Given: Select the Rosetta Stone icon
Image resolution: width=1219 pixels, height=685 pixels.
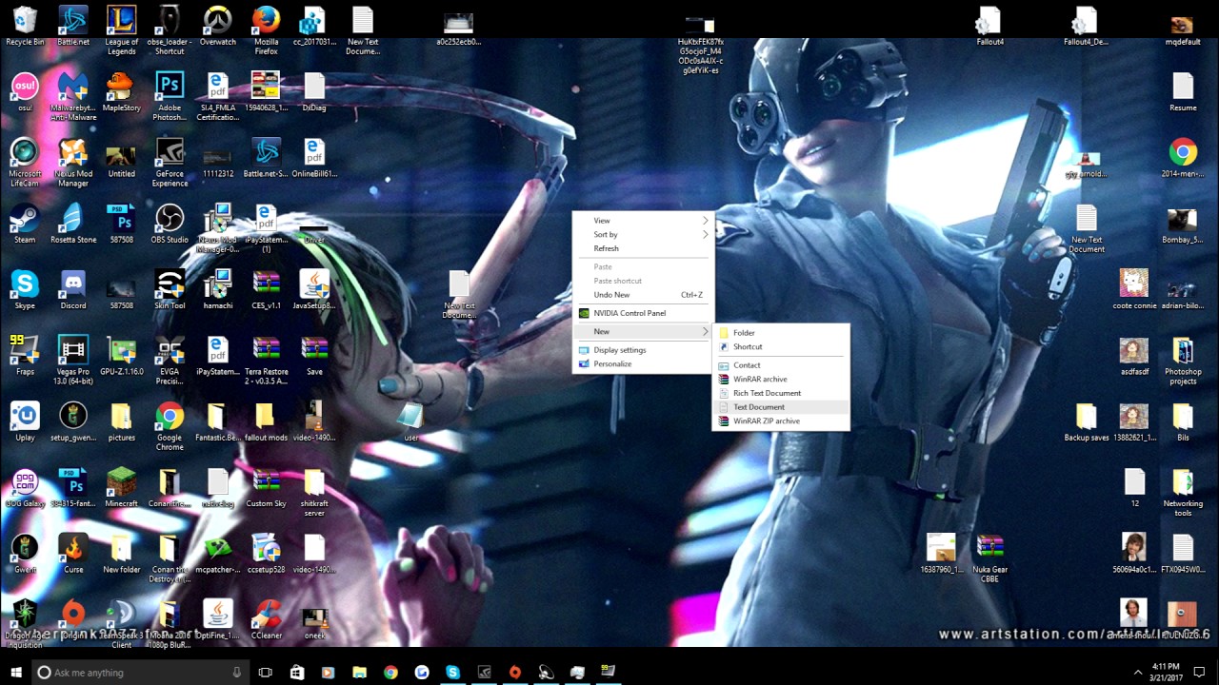Looking at the screenshot, I should coord(73,224).
